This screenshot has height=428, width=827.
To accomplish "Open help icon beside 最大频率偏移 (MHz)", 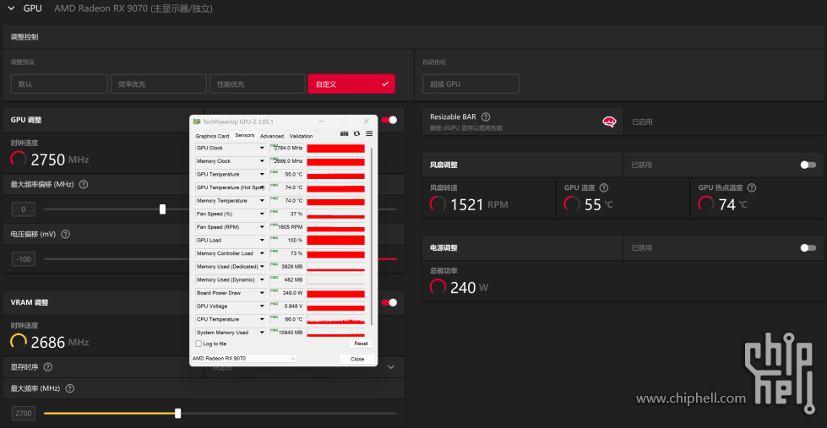I will [84, 185].
